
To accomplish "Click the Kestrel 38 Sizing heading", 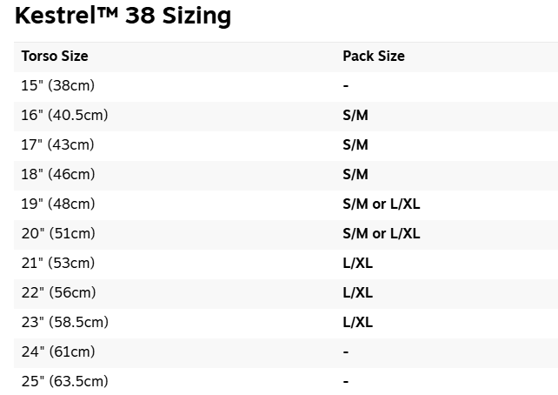I will point(123,16).
